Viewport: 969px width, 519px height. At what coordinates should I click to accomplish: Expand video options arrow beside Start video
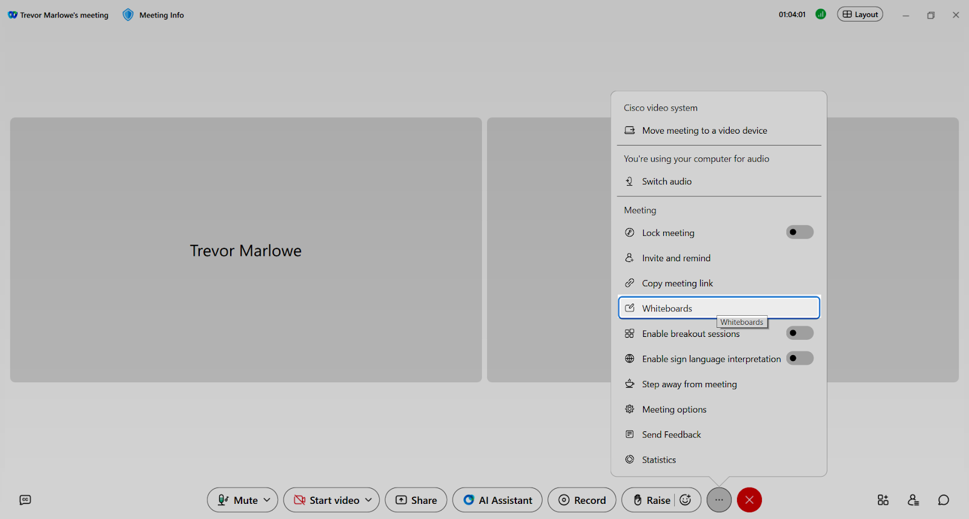pyautogui.click(x=368, y=500)
